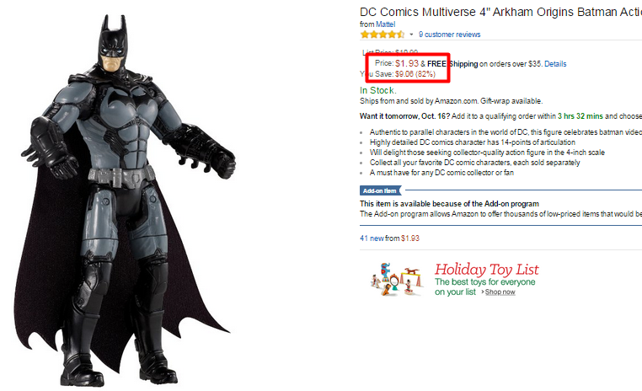
Task: Open the 9 customer reviews link
Action: click(450, 35)
